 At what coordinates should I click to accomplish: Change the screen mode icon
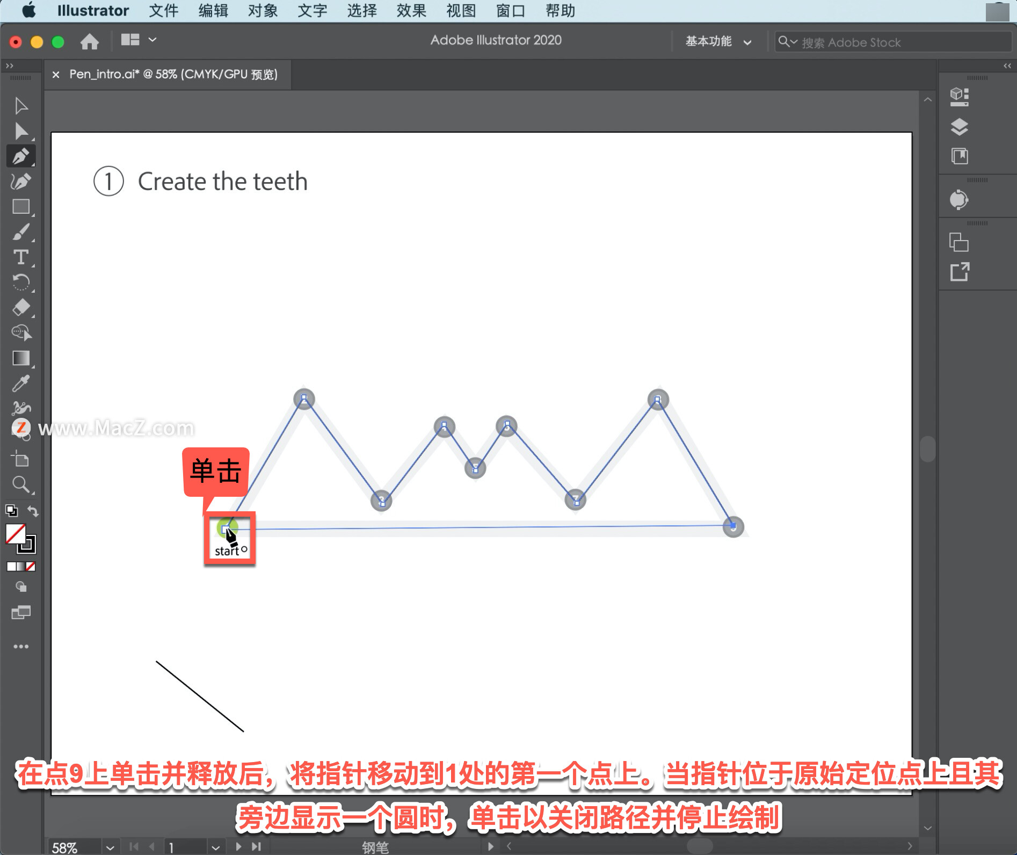click(x=21, y=612)
